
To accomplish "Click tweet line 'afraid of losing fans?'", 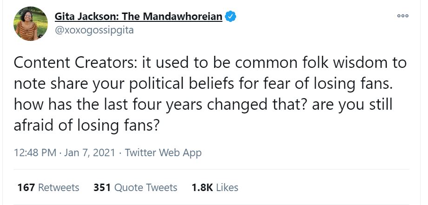I will tap(87, 125).
